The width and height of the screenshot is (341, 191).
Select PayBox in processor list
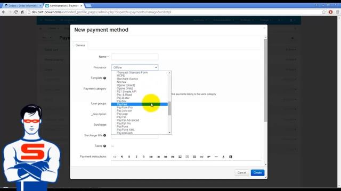121,101
